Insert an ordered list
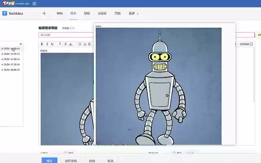Image resolution: width=261 pixels, height=163 pixels. click(x=80, y=44)
